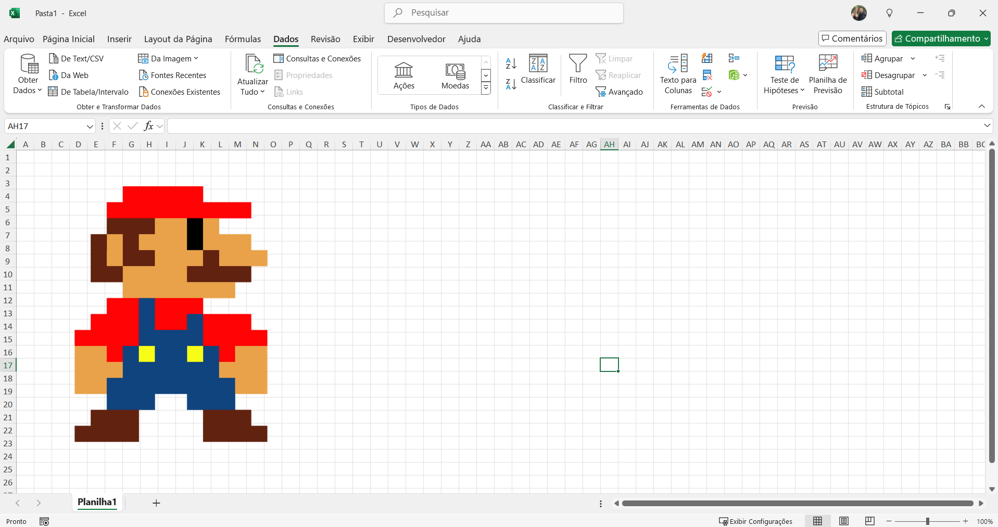Click Atualizar Tudo refresh icon

(254, 65)
